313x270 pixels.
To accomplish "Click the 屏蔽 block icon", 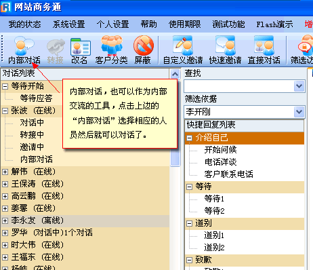I will click(x=143, y=50).
